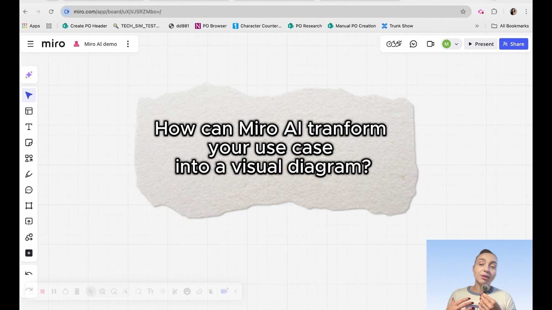
Task: Open TECH_SIM_TEST bookmark
Action: (137, 26)
